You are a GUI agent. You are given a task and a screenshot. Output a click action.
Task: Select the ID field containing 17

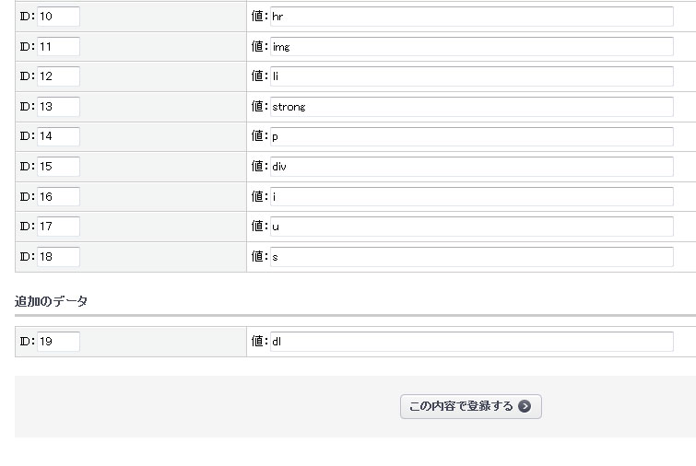click(x=58, y=227)
